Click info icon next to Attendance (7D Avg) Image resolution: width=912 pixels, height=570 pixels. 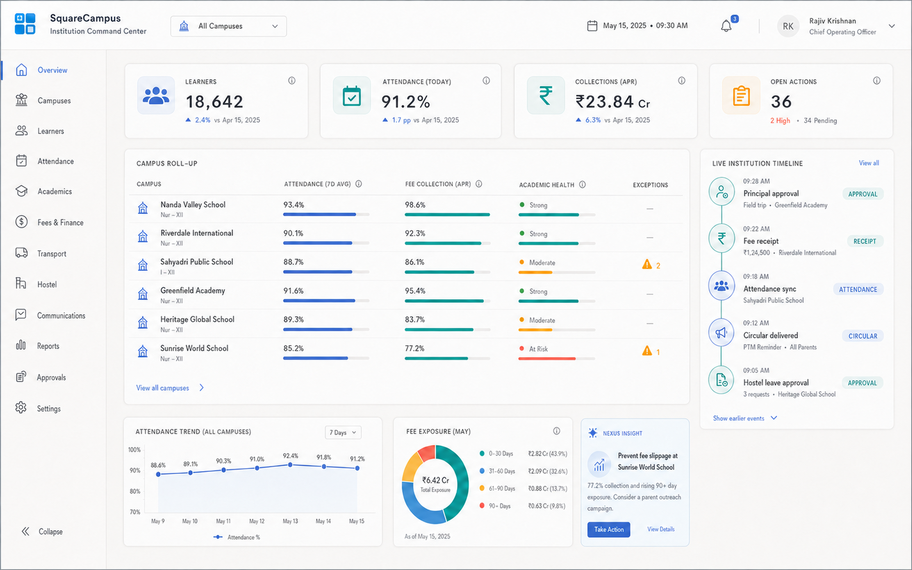359,184
